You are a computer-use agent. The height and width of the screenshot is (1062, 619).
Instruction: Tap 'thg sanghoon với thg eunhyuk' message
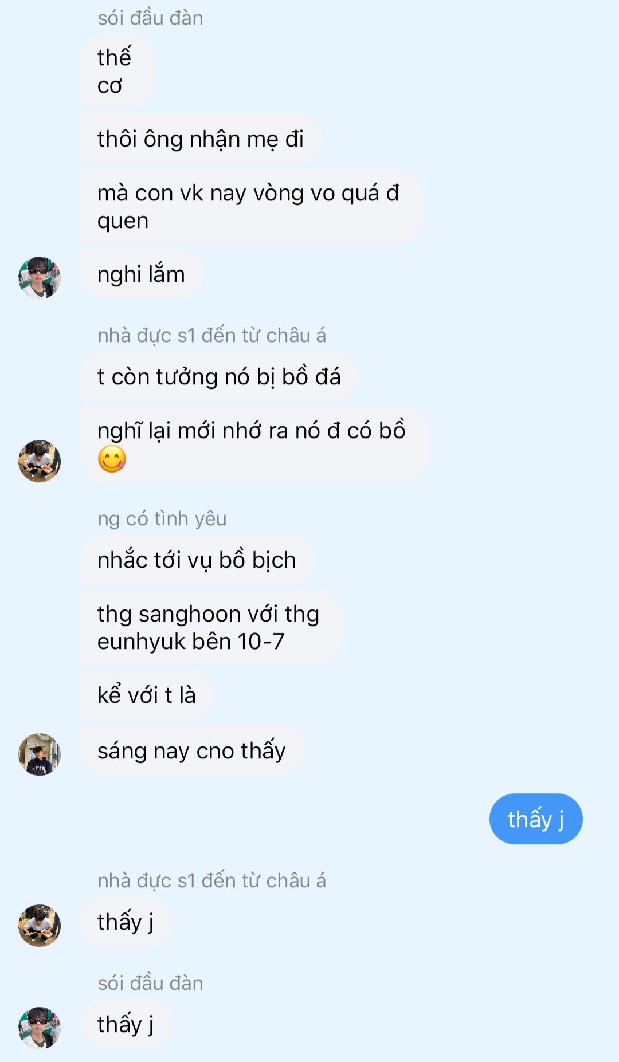pyautogui.click(x=210, y=627)
